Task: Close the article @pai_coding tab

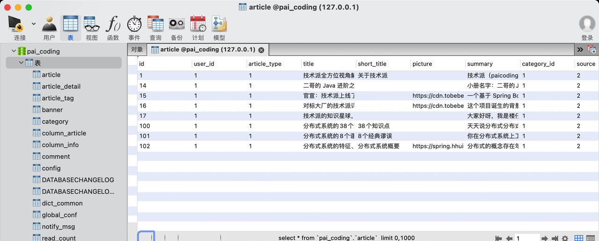Action: click(x=261, y=50)
